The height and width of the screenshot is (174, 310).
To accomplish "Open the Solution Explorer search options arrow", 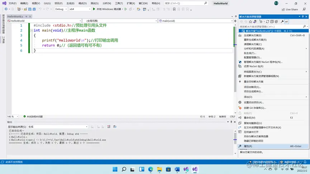I will point(307,26).
